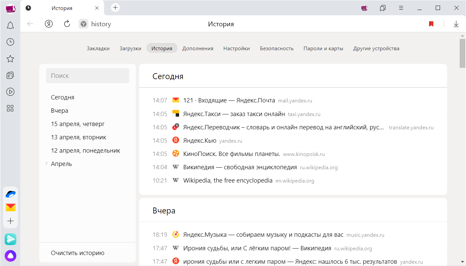Open the Яндекс.Переводчик history entry
Image resolution: width=466 pixels, height=266 pixels.
coord(284,127)
